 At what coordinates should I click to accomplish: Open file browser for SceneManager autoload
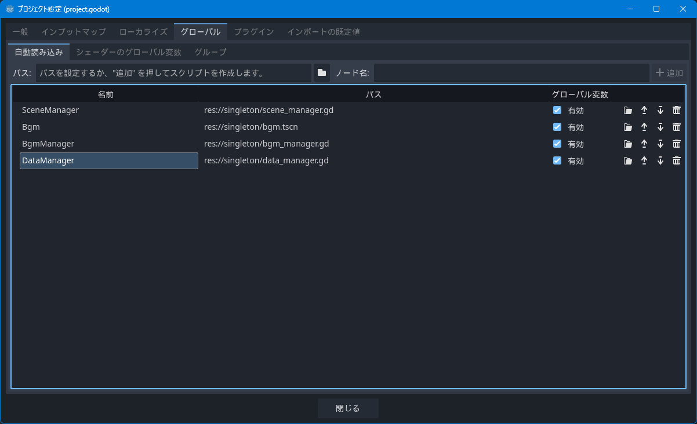(627, 110)
